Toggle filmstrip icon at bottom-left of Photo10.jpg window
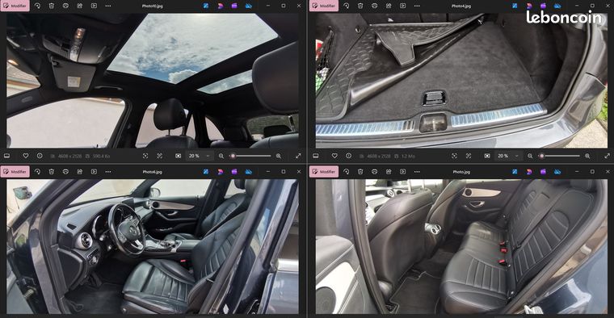This screenshot has width=614, height=318. click(x=6, y=156)
